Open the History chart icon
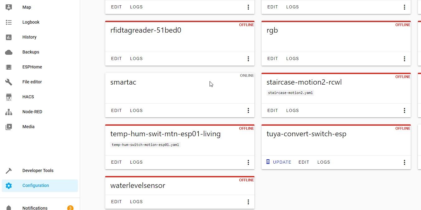421x210 pixels. click(x=9, y=37)
